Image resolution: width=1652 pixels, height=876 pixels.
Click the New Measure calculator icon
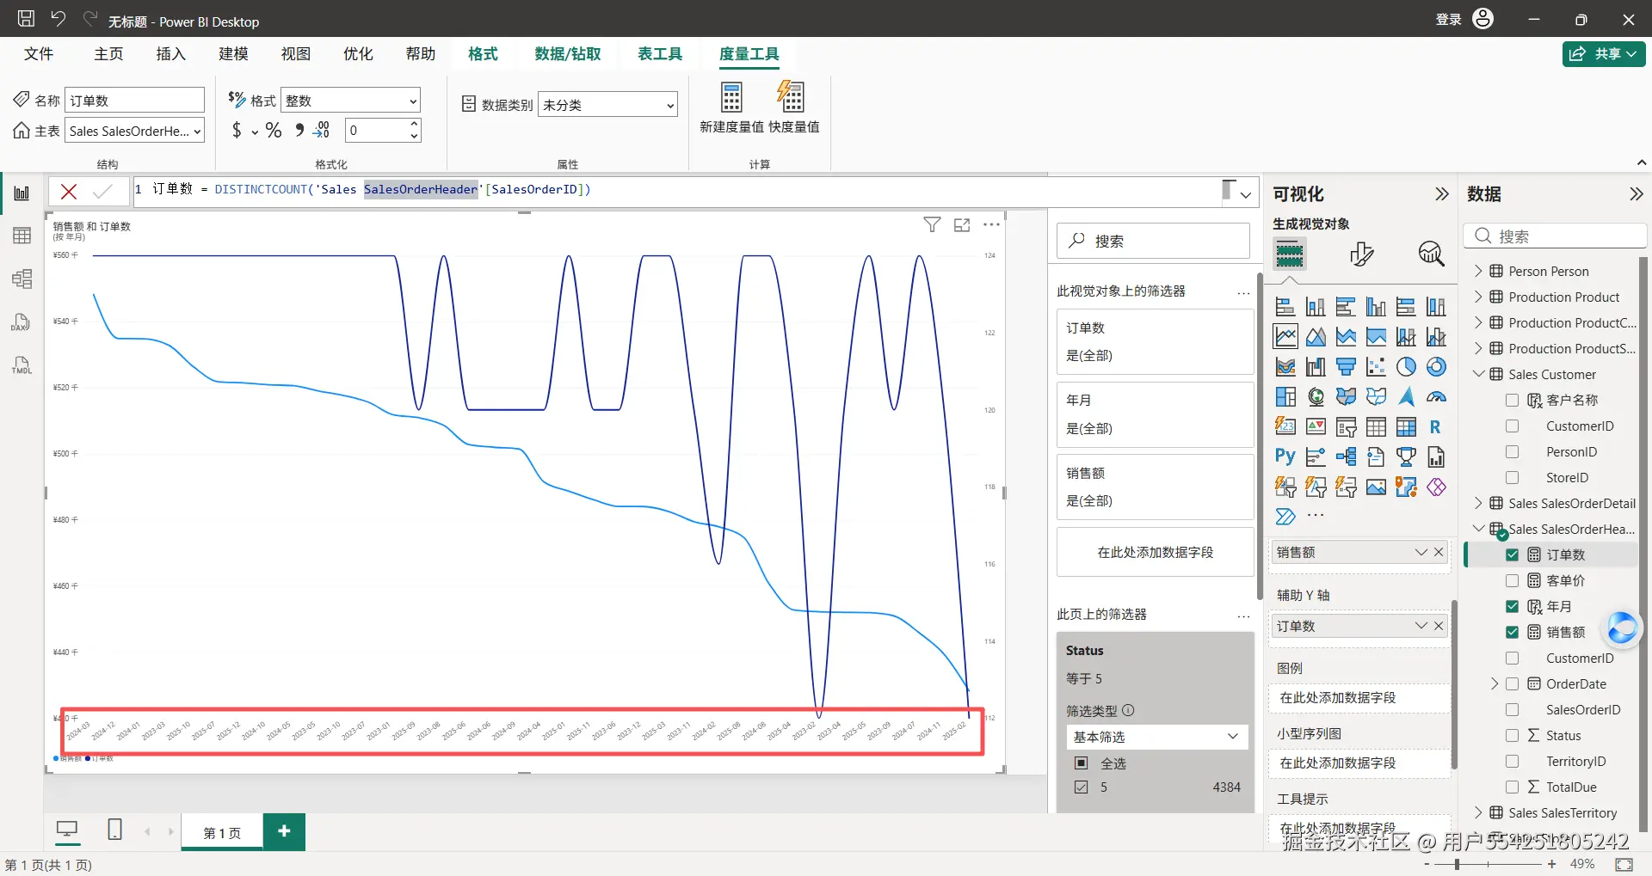731,97
